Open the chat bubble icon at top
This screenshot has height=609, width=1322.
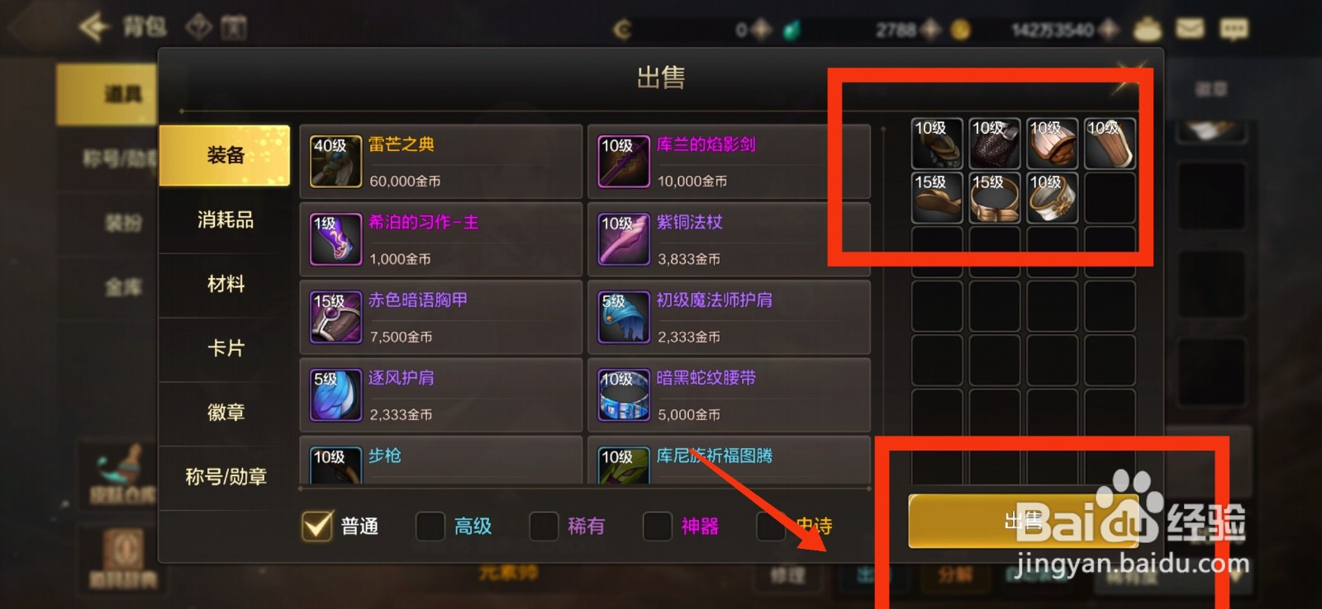(1234, 29)
